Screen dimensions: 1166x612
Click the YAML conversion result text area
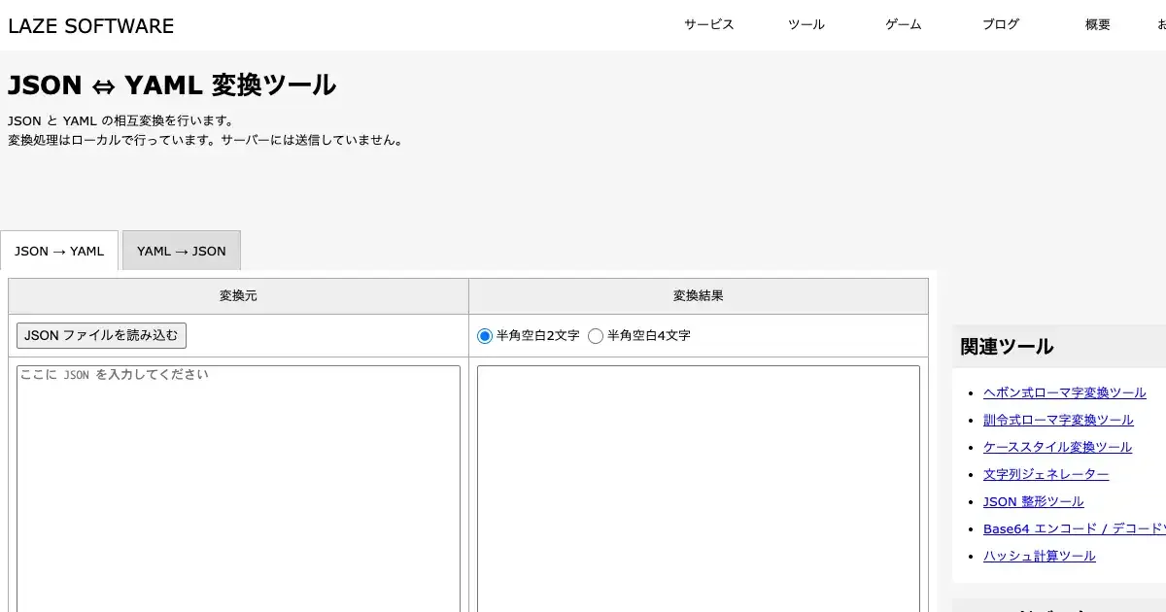click(698, 486)
